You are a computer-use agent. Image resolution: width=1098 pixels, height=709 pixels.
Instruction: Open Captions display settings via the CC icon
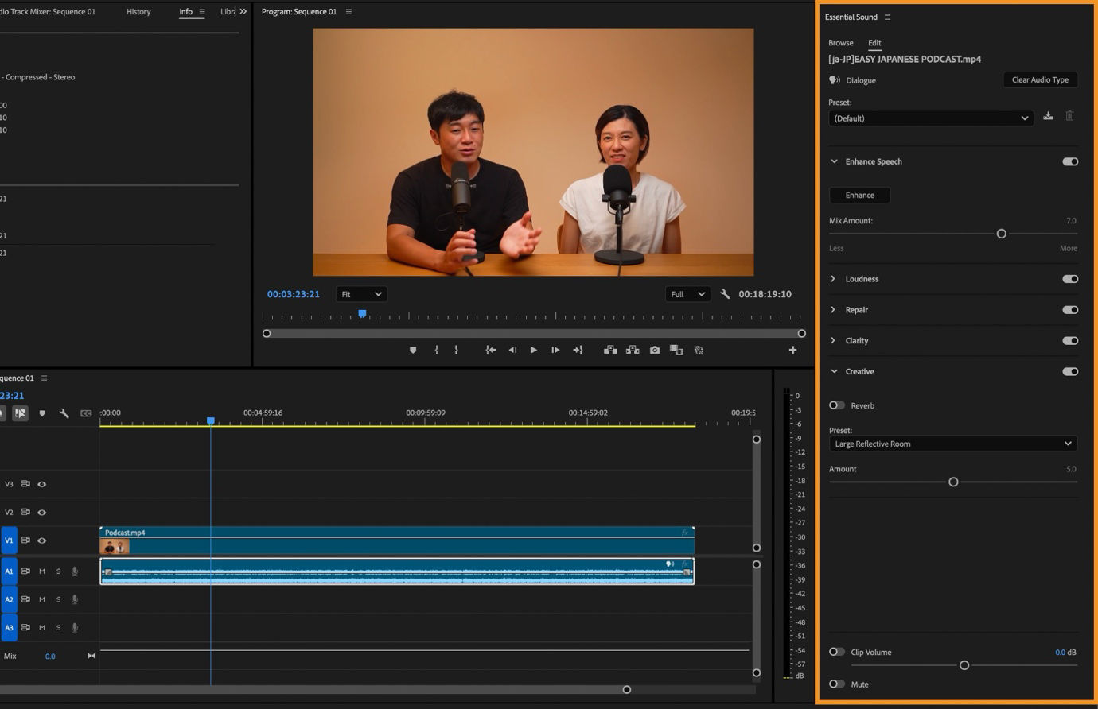(x=86, y=413)
